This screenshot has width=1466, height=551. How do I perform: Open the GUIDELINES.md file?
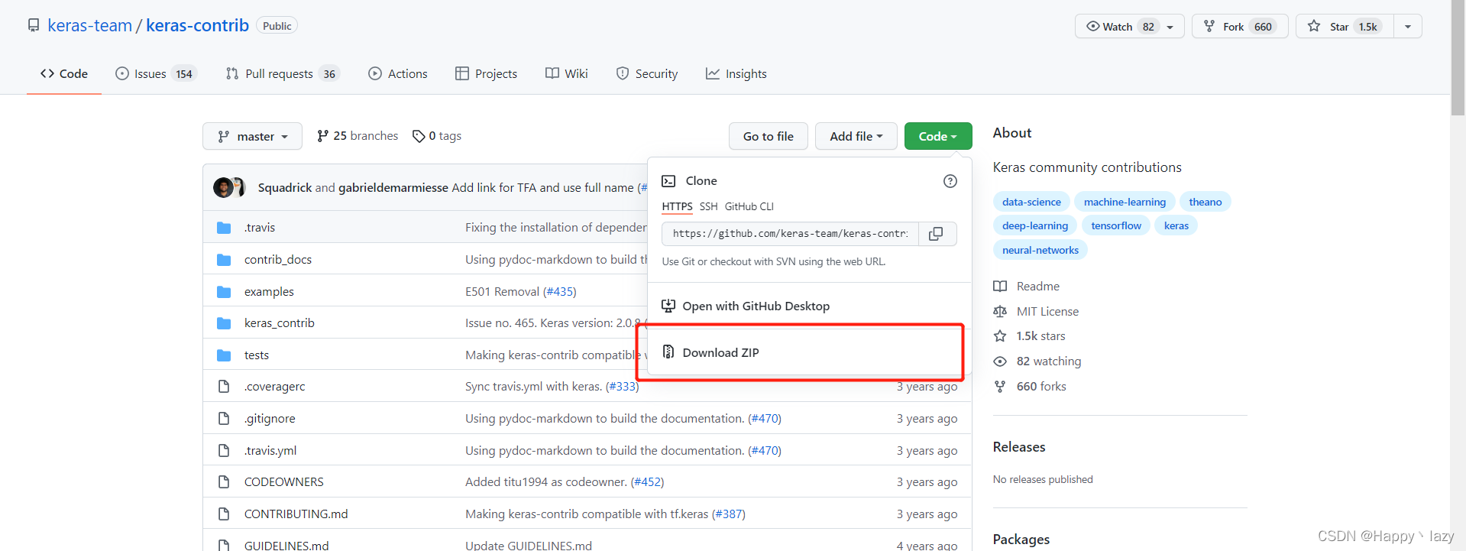[x=286, y=546]
